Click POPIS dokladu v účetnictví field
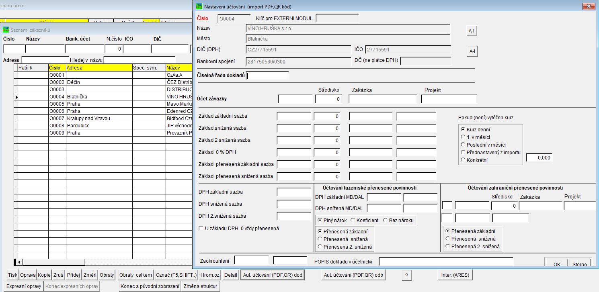 click(x=446, y=261)
